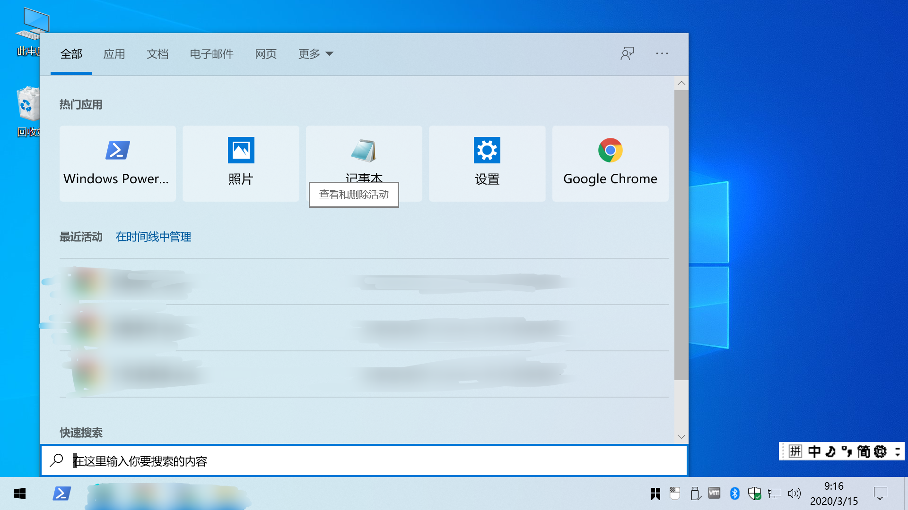
Task: Open the Google Chrome app tile
Action: tap(610, 163)
